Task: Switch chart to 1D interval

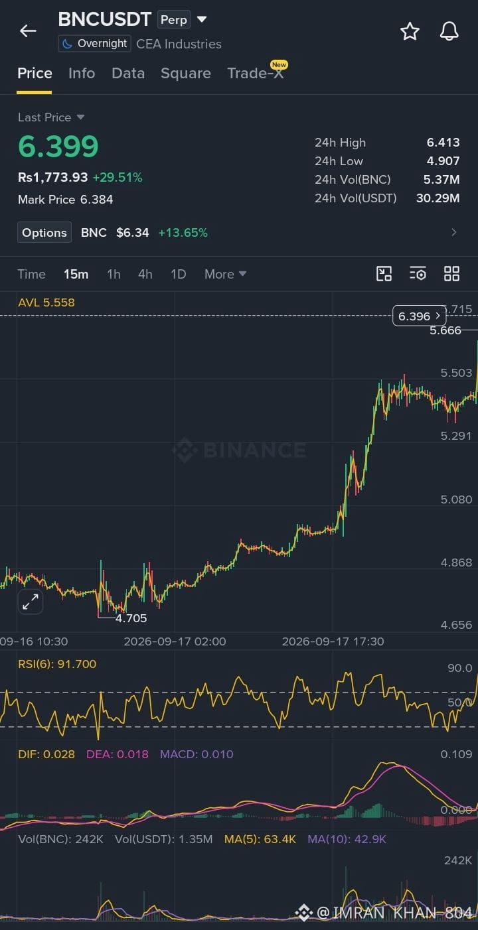Action: [178, 274]
